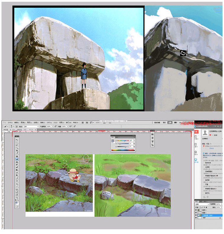
Task: Open the 窗口 menu
Action: pyautogui.click(x=69, y=123)
